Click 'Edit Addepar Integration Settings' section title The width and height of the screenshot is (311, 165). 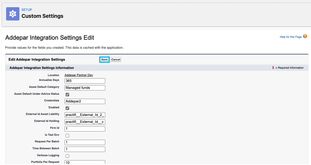(37, 60)
